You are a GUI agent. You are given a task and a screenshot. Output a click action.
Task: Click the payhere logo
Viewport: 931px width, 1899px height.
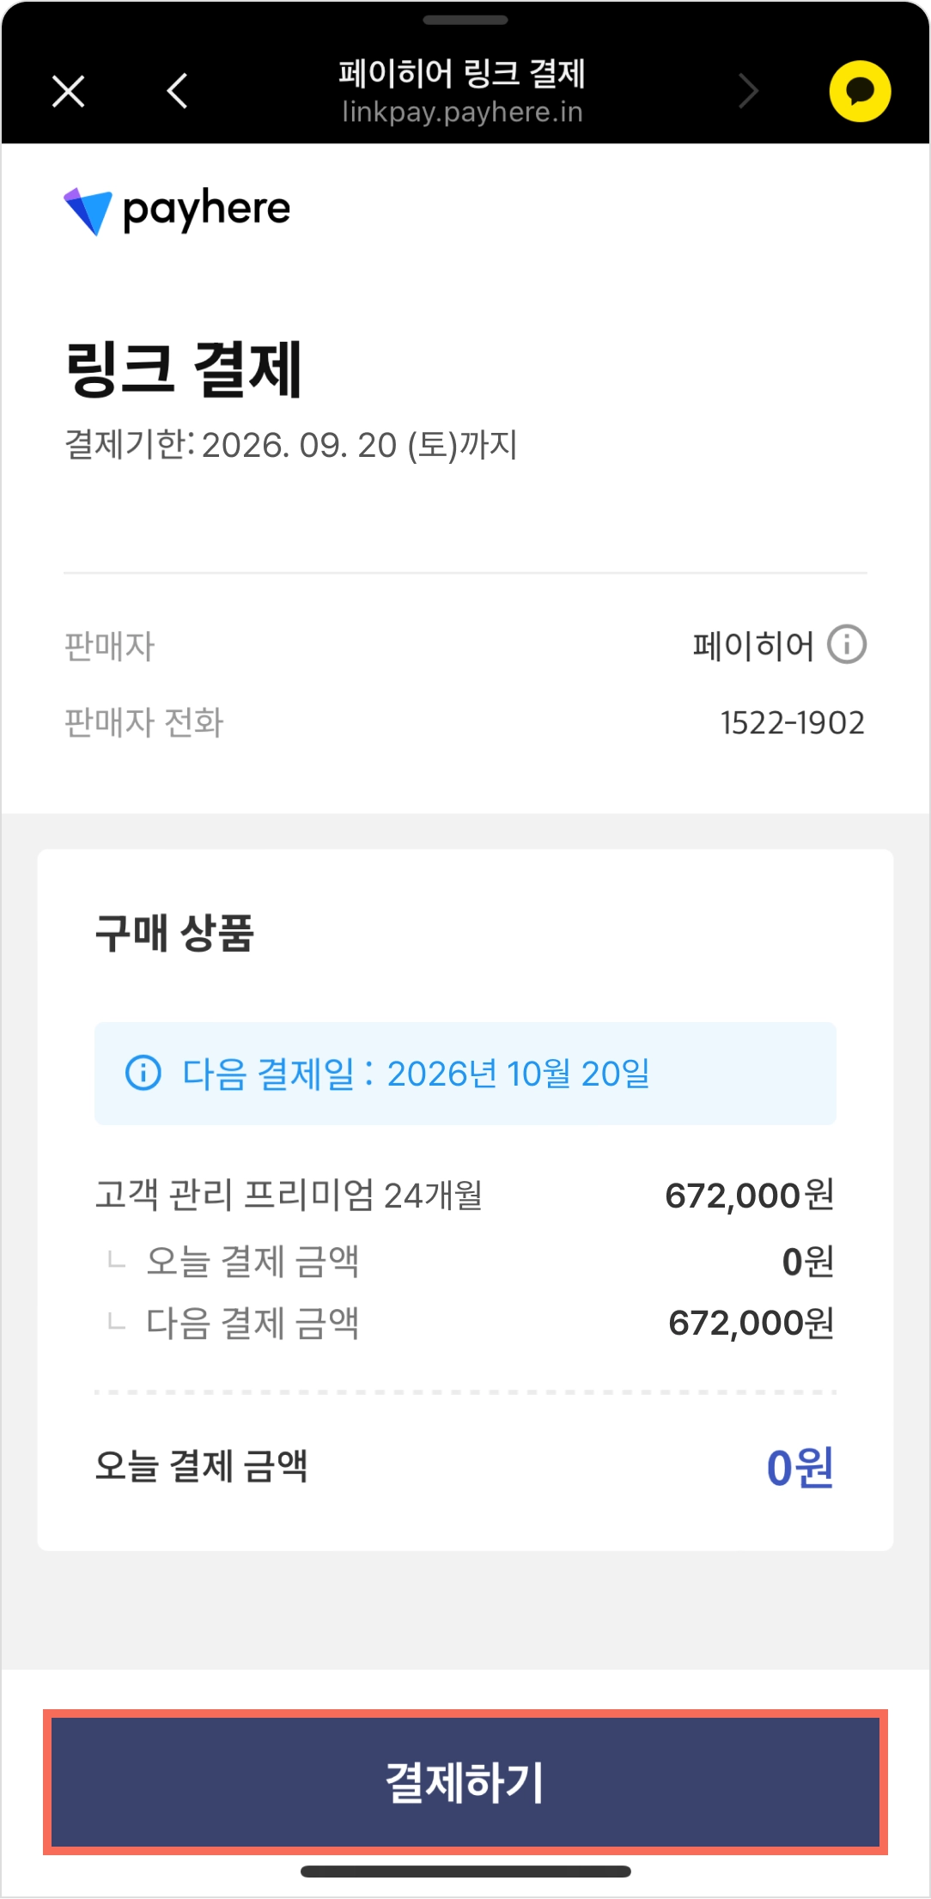click(178, 210)
